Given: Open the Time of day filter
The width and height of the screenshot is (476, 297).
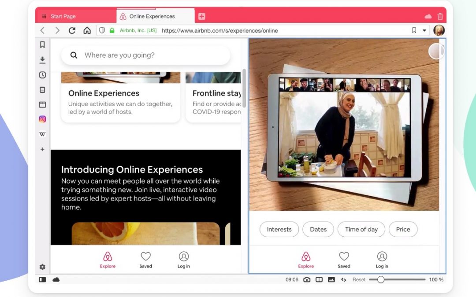Looking at the screenshot, I should [361, 229].
